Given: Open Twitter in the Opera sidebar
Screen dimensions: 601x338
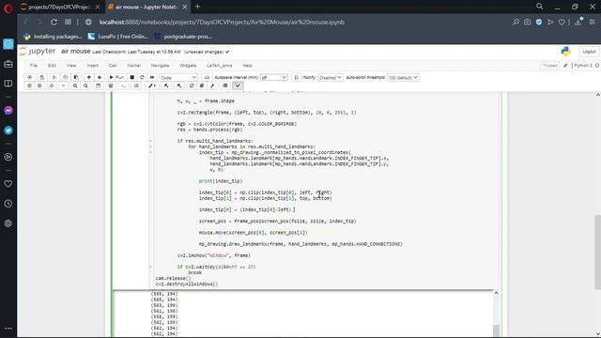Looking at the screenshot, I should tap(8, 131).
